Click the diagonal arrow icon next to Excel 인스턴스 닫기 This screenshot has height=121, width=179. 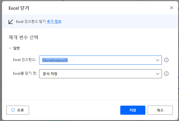pos(11,22)
